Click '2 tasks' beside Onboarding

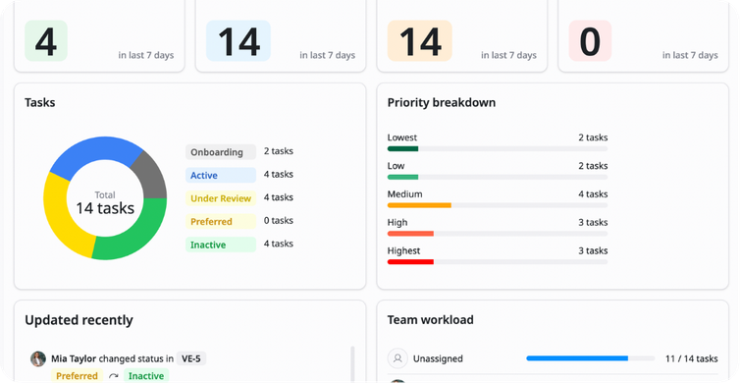click(279, 151)
